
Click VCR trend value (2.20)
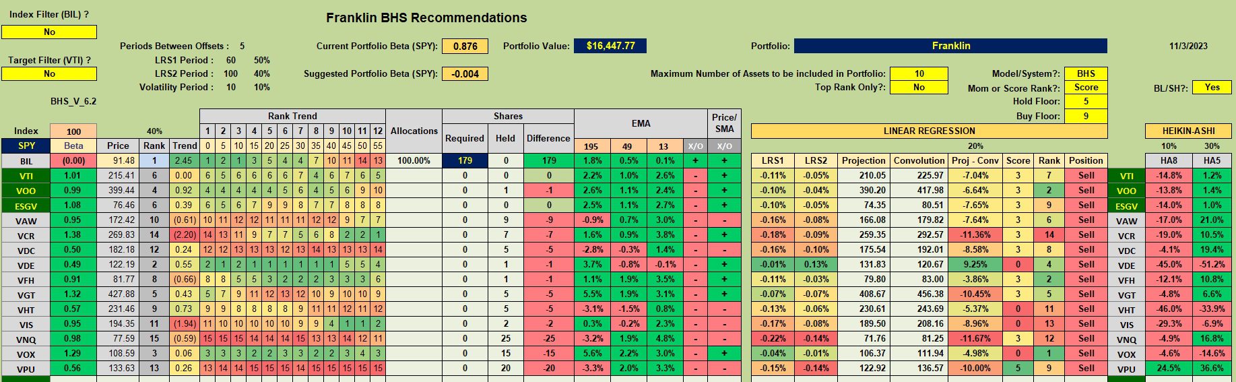click(184, 234)
